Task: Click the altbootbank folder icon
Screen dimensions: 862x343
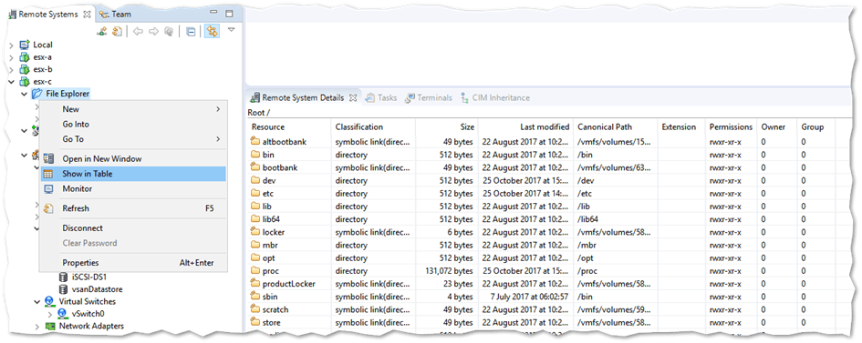Action: pos(255,141)
